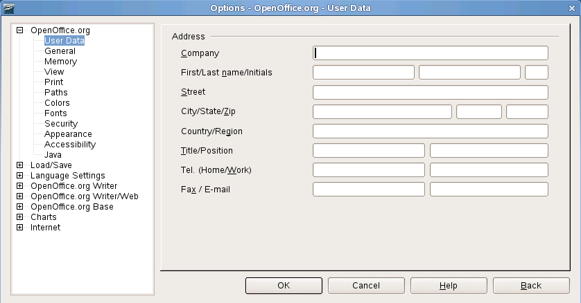Image resolution: width=581 pixels, height=303 pixels.
Task: Expand the Language Settings node
Action: tap(20, 176)
